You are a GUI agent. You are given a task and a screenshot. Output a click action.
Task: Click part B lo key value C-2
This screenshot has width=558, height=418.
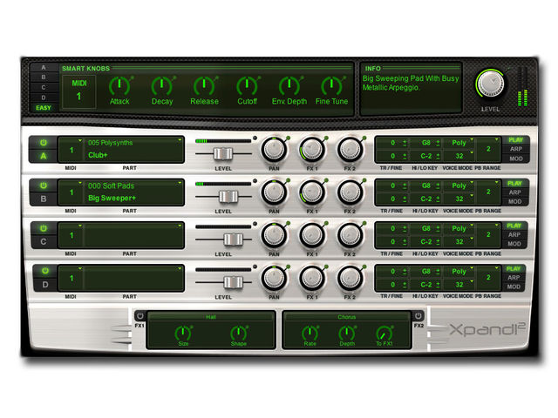tap(426, 199)
